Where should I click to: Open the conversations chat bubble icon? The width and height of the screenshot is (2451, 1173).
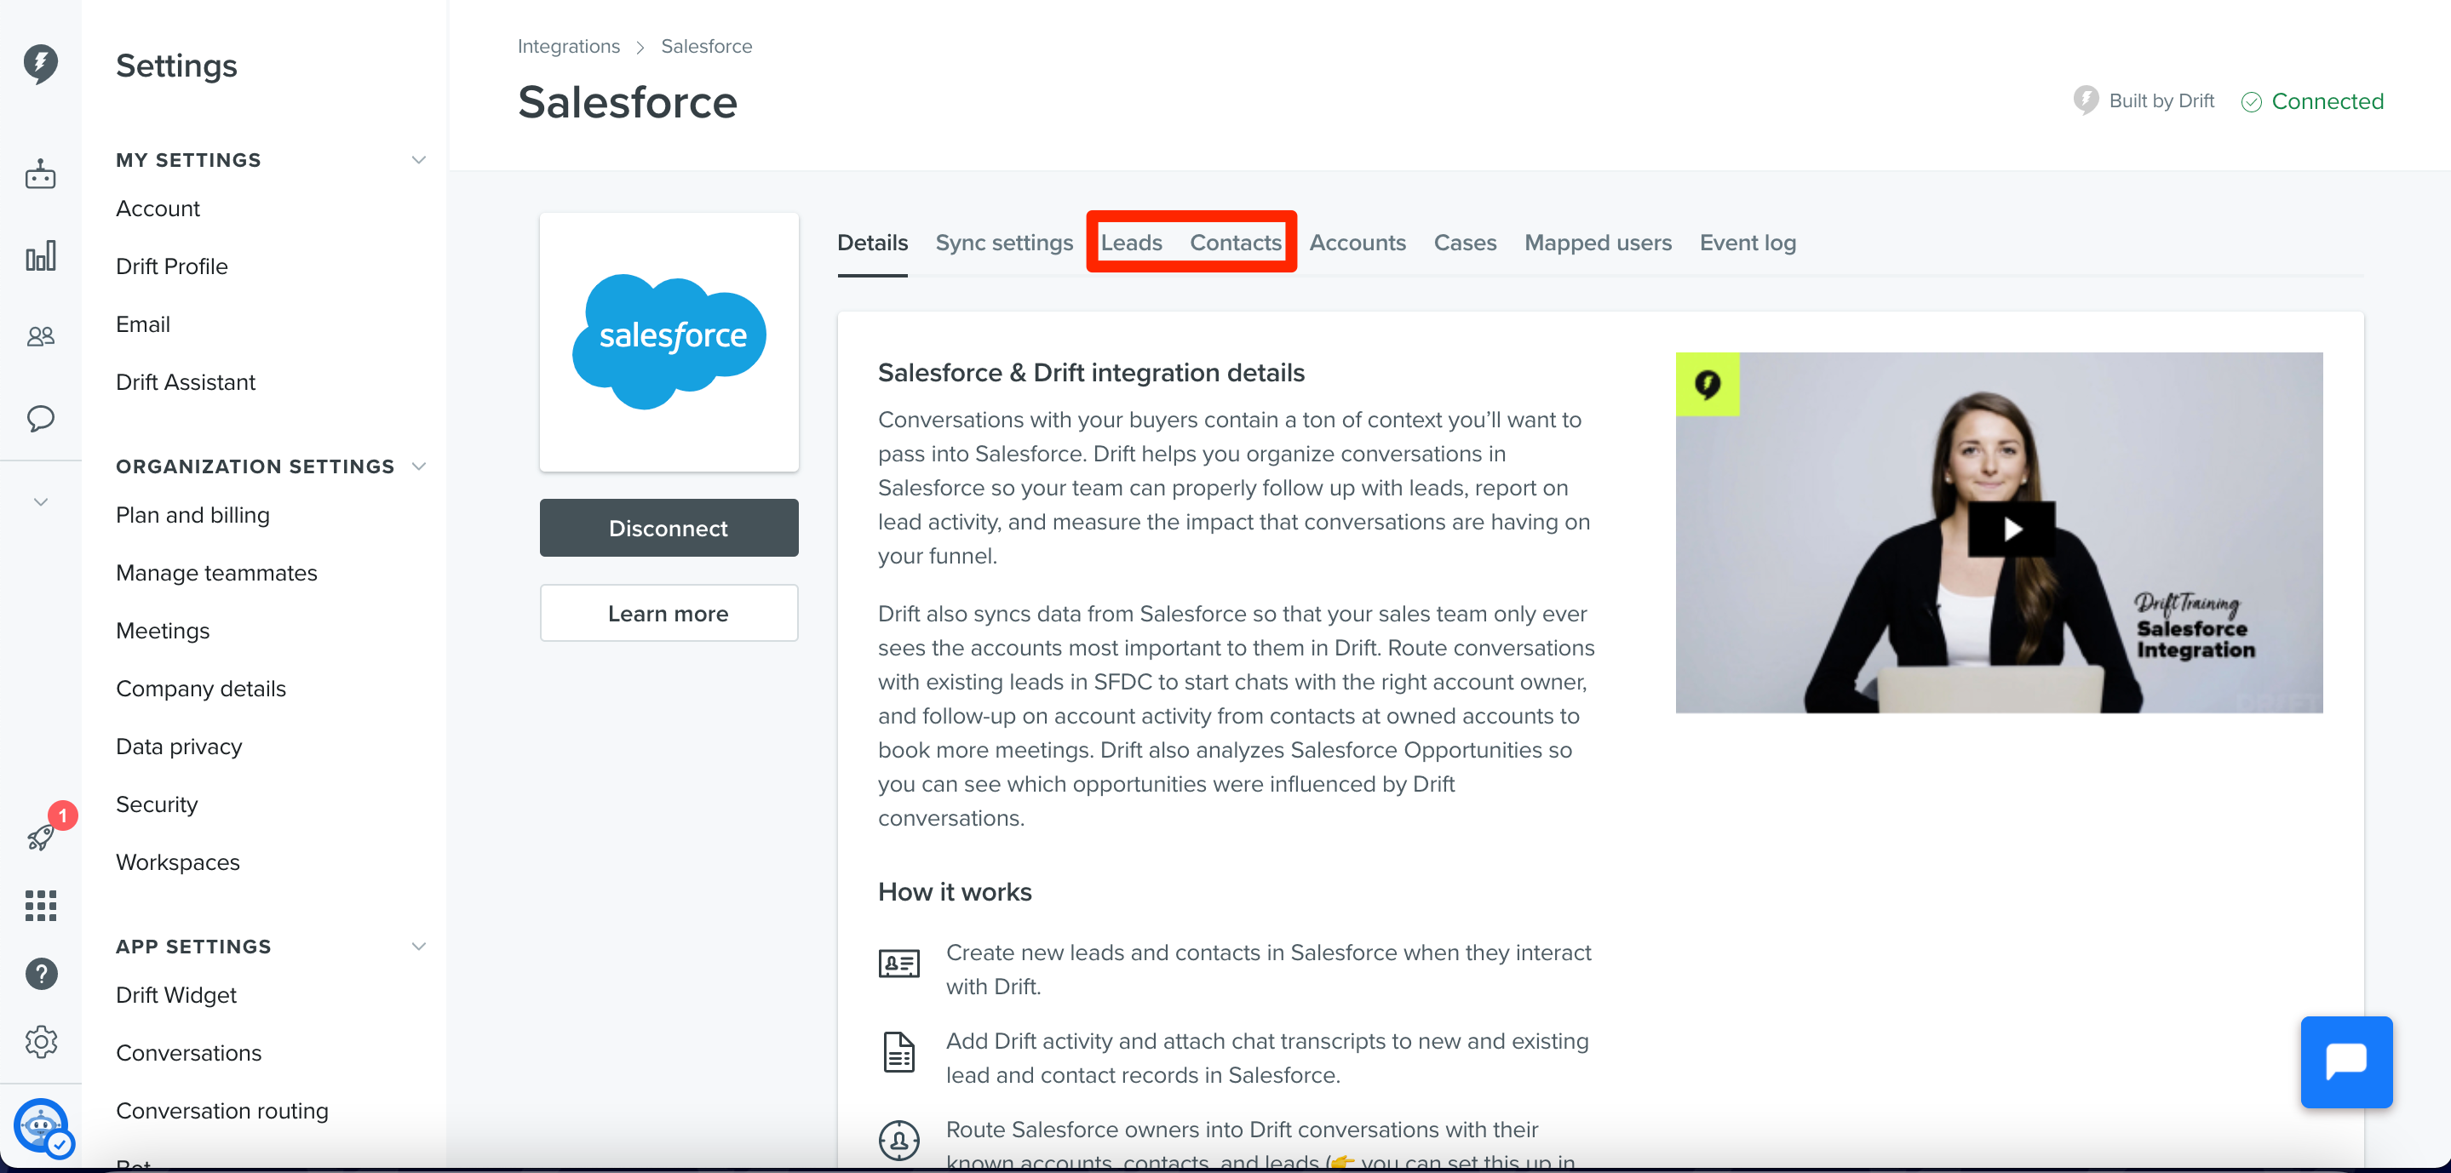[40, 419]
